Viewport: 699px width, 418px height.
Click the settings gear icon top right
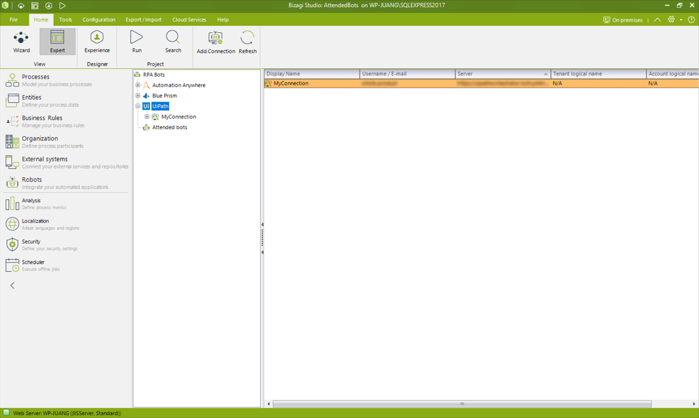coord(671,19)
